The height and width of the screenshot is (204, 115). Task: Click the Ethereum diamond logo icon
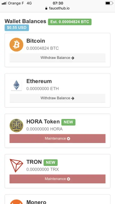pyautogui.click(x=17, y=85)
